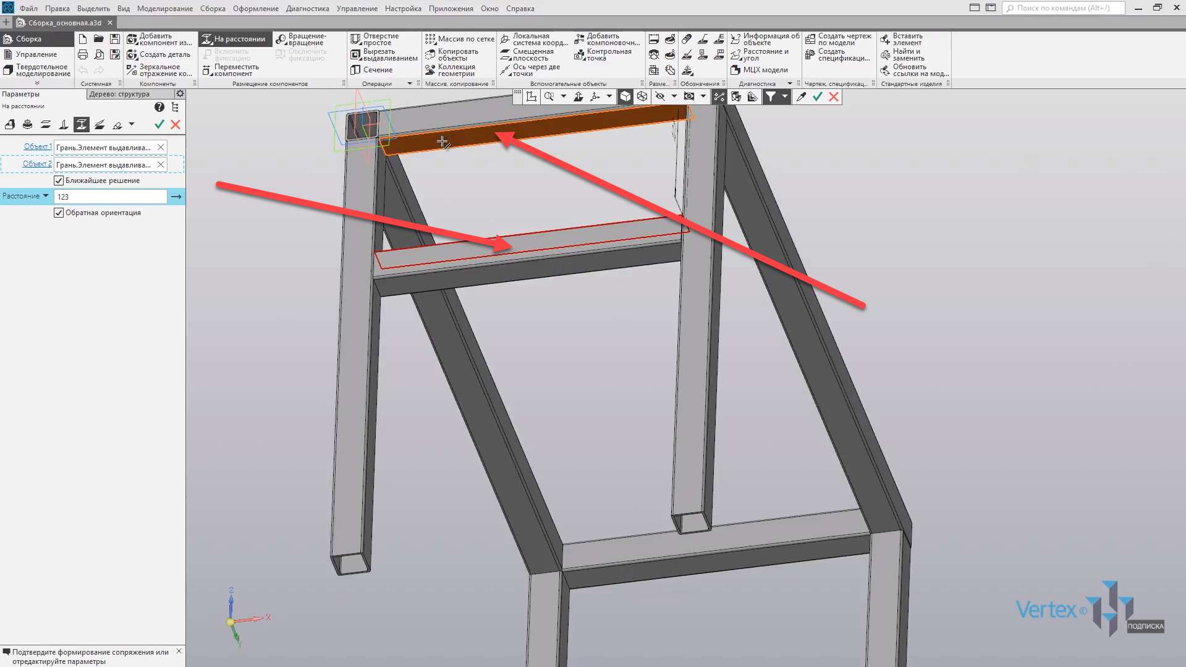Click the Расстояние value input field
Viewport: 1186px width, 667px height.
(x=110, y=197)
